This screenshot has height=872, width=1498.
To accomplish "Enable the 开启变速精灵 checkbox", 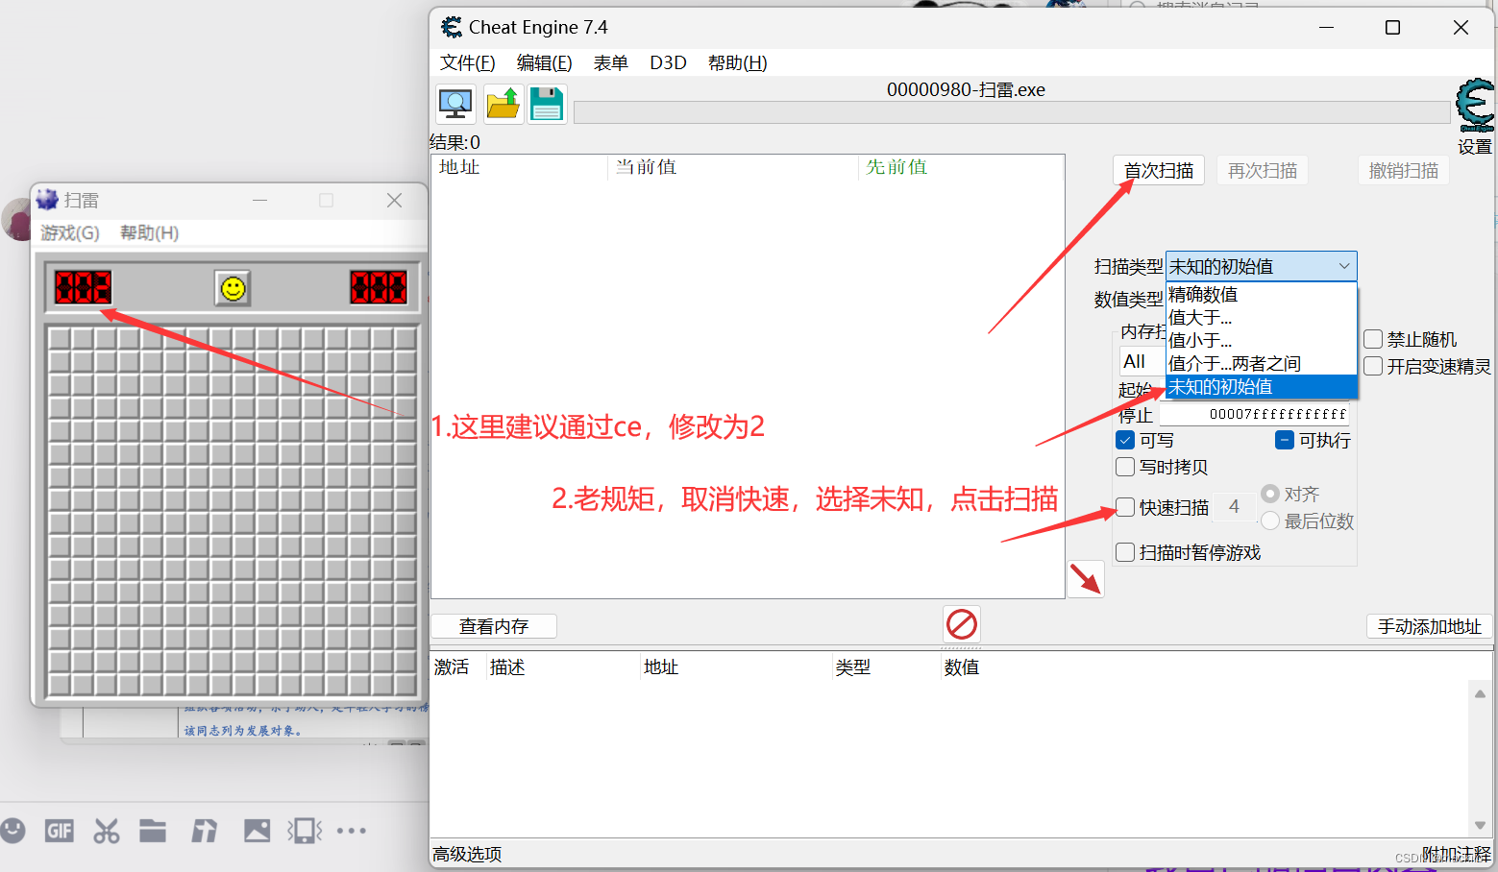I will (x=1373, y=366).
